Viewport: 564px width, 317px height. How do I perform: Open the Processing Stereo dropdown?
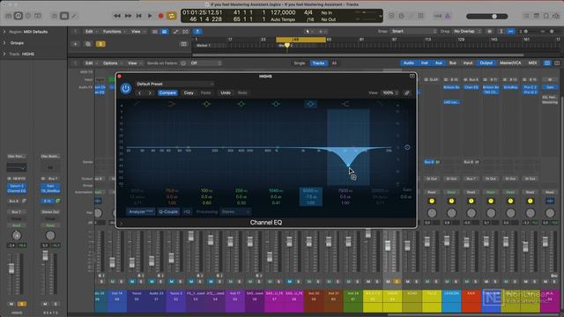pos(235,211)
